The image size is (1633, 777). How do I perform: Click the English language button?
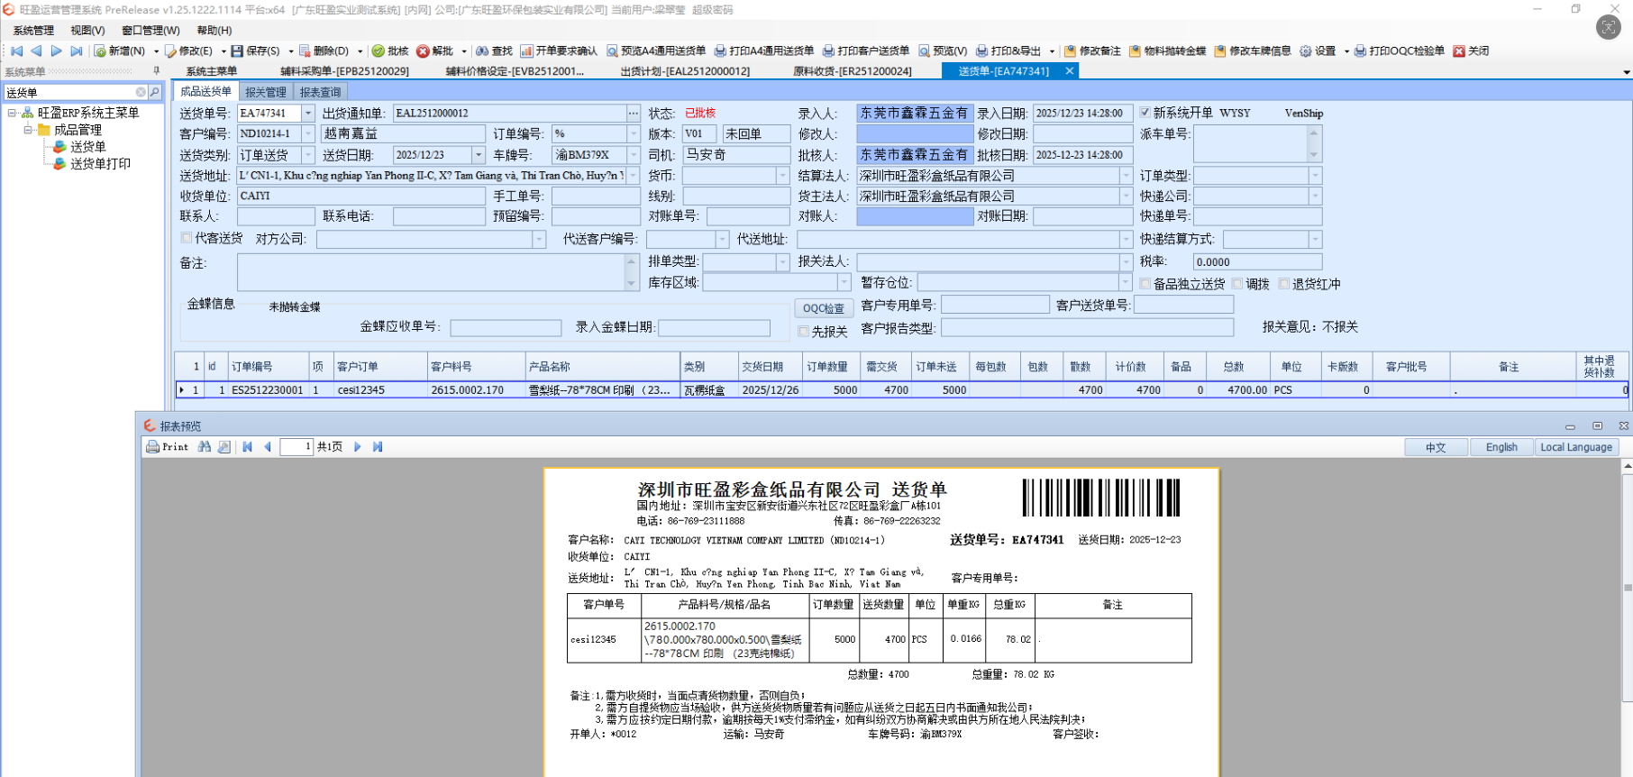1501,447
